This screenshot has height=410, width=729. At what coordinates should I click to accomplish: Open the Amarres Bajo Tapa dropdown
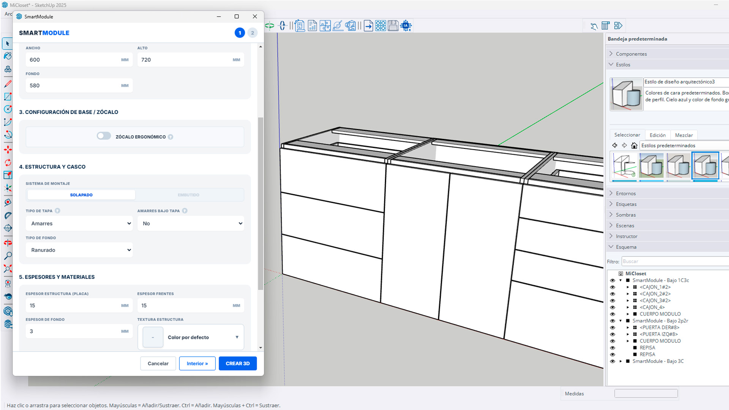191,224
